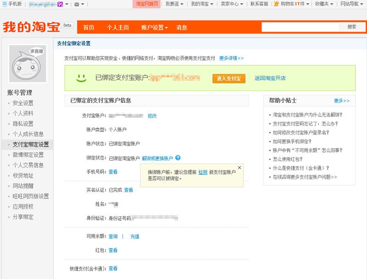Screen dimensions: 367x279
Task: Click the purple VIP badge icon
Action: pyautogui.click(x=60, y=4)
